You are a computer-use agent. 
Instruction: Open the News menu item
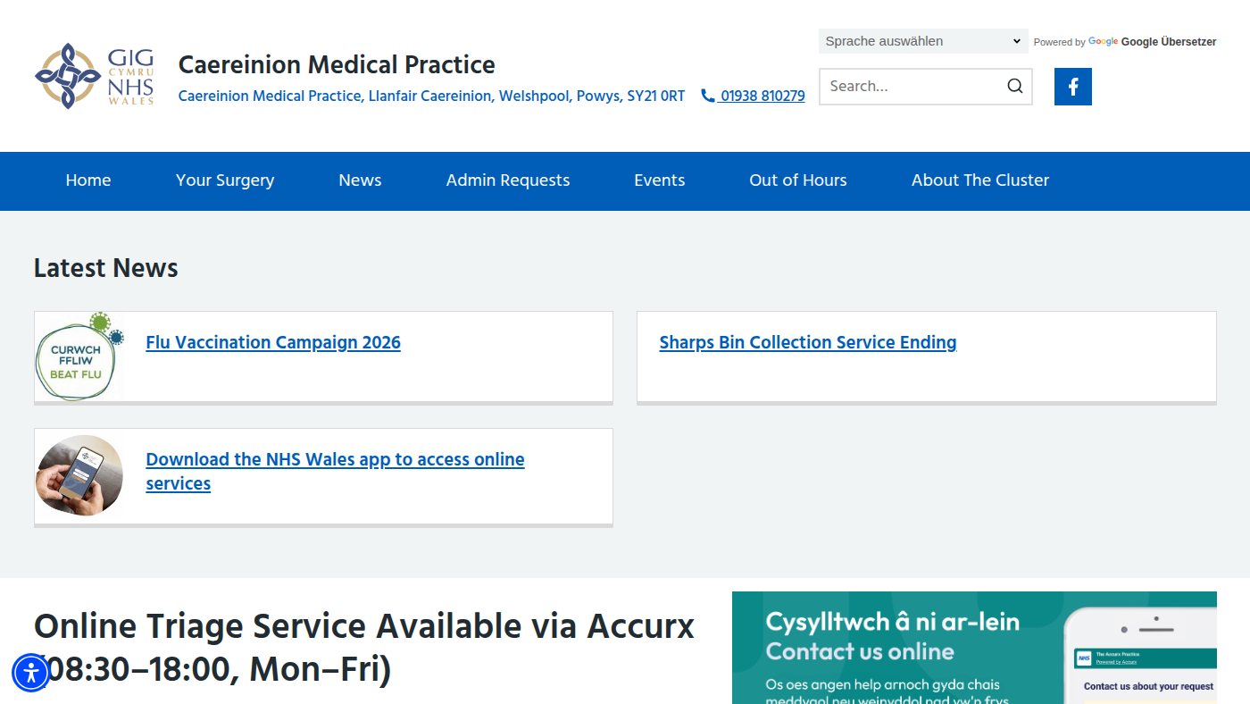pyautogui.click(x=360, y=180)
